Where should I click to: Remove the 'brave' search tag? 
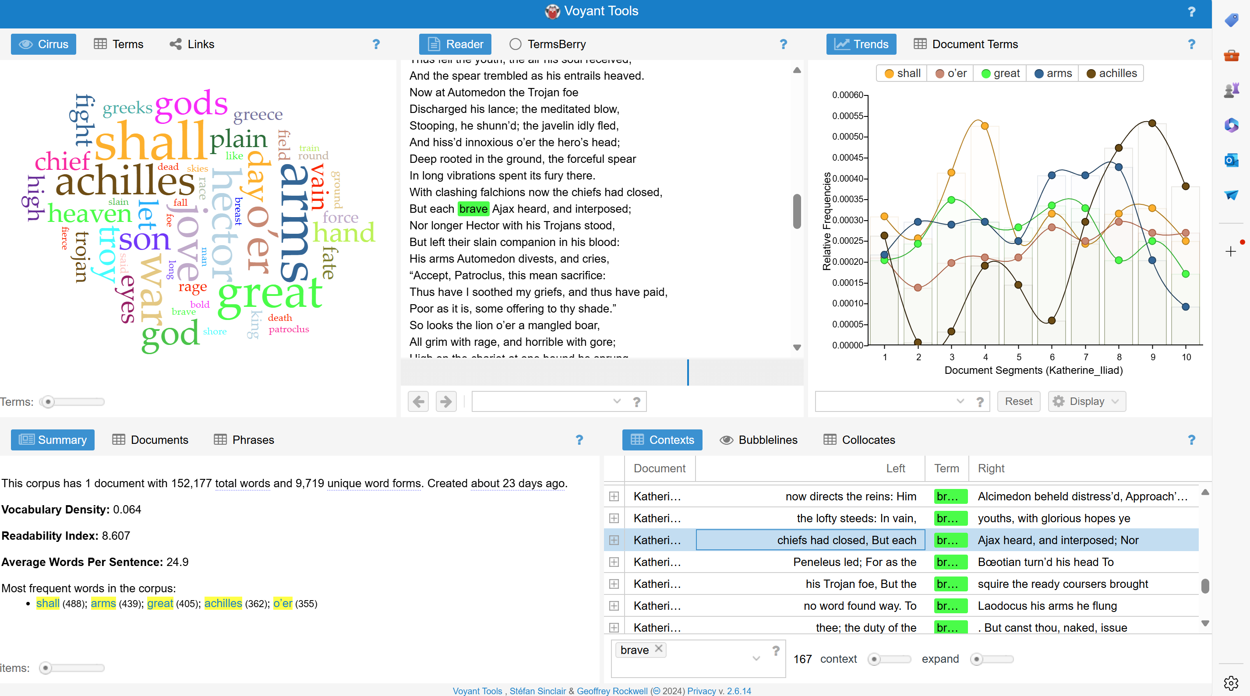658,648
